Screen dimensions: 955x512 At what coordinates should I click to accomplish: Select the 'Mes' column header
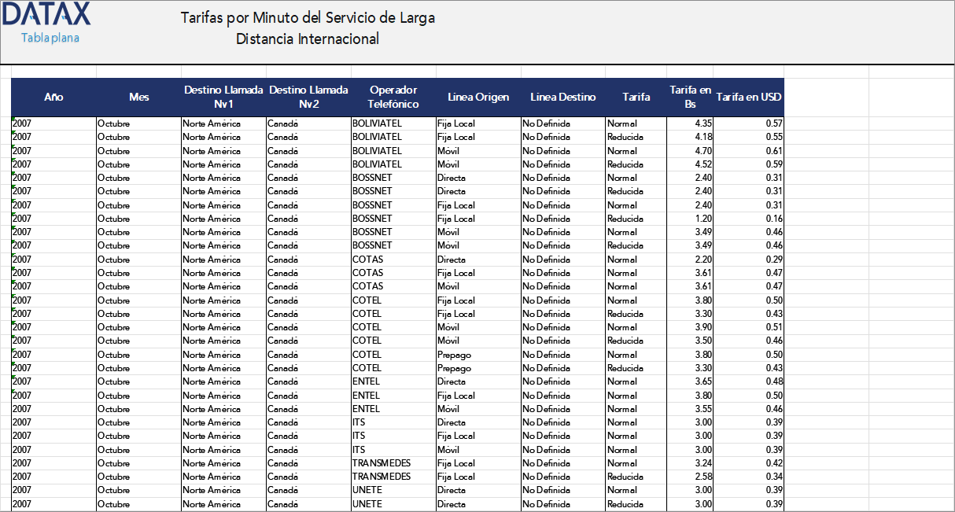coord(138,97)
